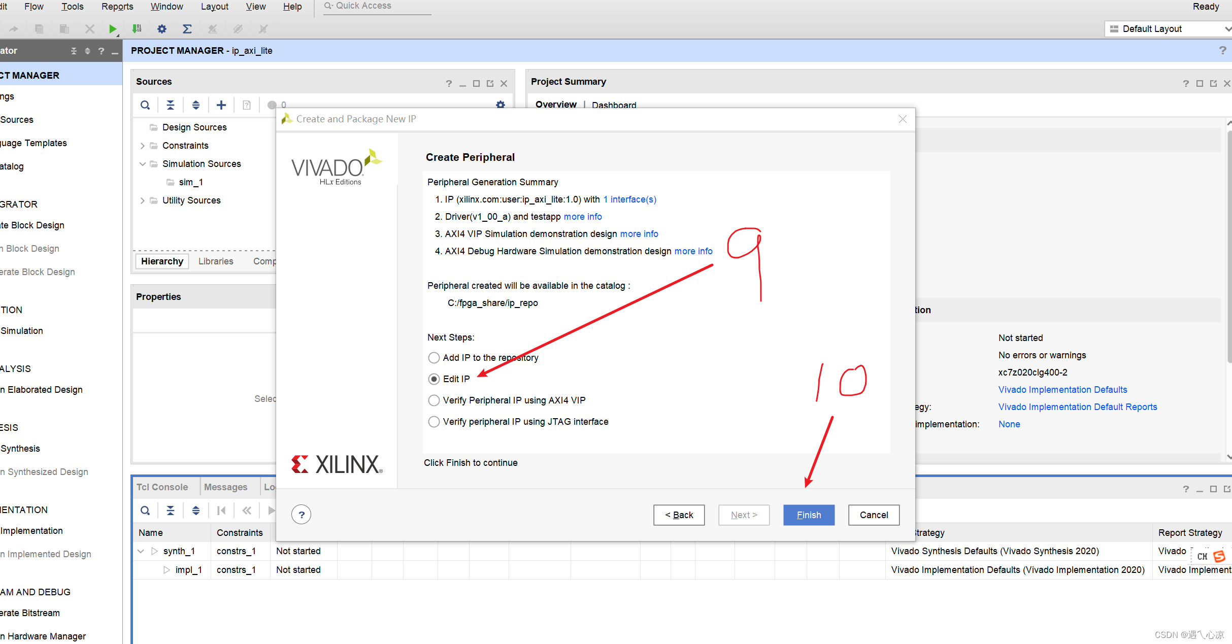Expand the Simulation Sources tree item

pos(142,163)
